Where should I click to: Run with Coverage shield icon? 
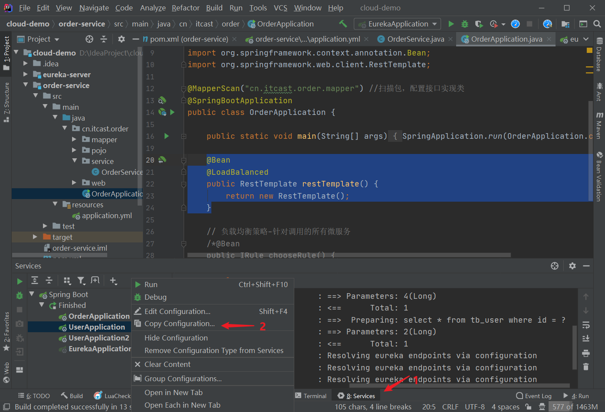pos(479,24)
